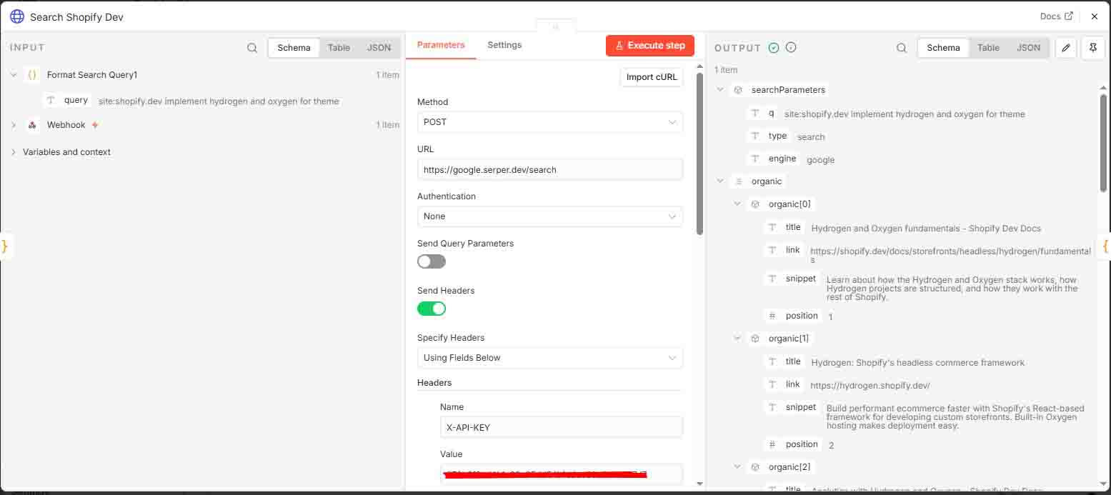Click the Execute step button
The image size is (1111, 495).
(649, 44)
